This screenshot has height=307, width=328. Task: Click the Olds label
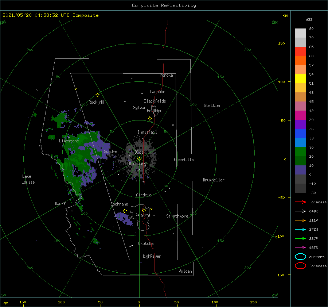click(139, 152)
